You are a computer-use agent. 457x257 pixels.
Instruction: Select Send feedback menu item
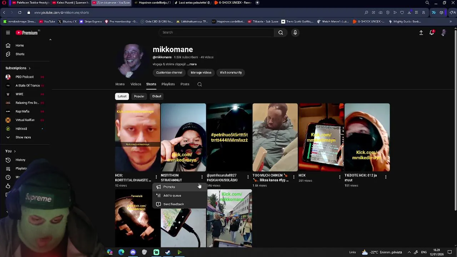click(x=180, y=204)
